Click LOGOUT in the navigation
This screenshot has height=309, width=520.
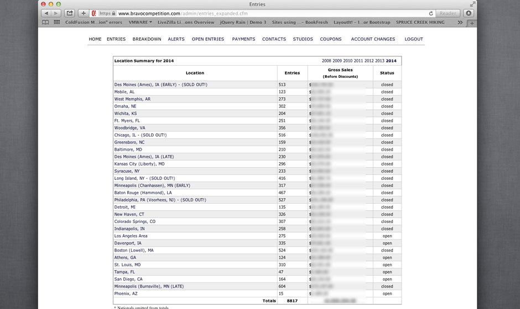(414, 39)
